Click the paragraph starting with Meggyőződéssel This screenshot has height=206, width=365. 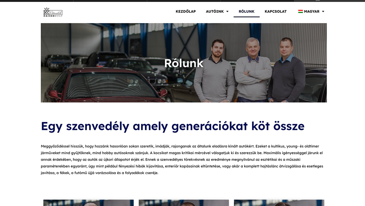[x=182, y=159]
